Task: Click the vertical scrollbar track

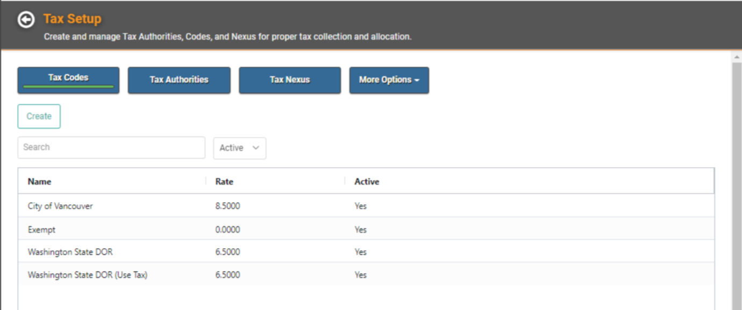Action: [x=737, y=185]
